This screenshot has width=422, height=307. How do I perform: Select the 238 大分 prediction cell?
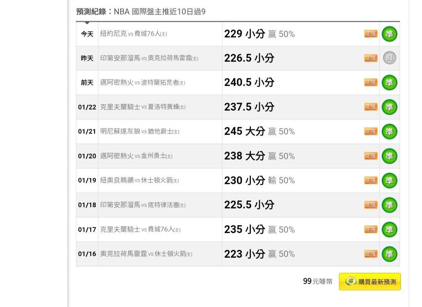244,156
